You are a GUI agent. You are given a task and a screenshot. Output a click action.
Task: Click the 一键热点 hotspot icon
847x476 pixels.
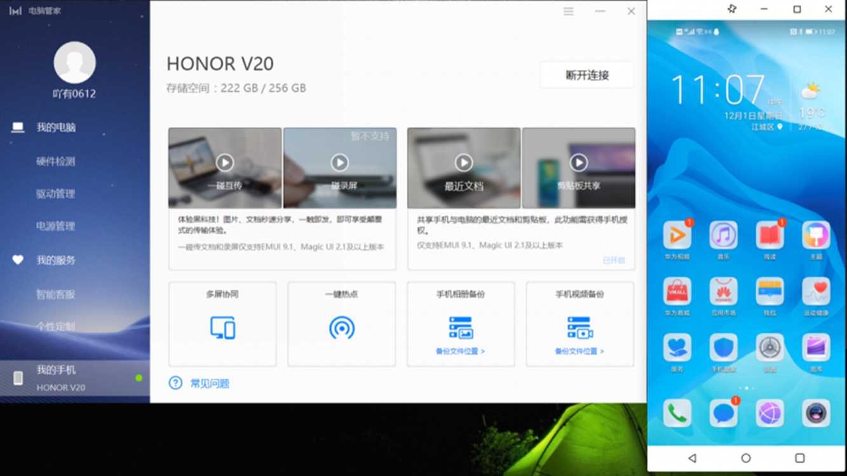coord(342,327)
